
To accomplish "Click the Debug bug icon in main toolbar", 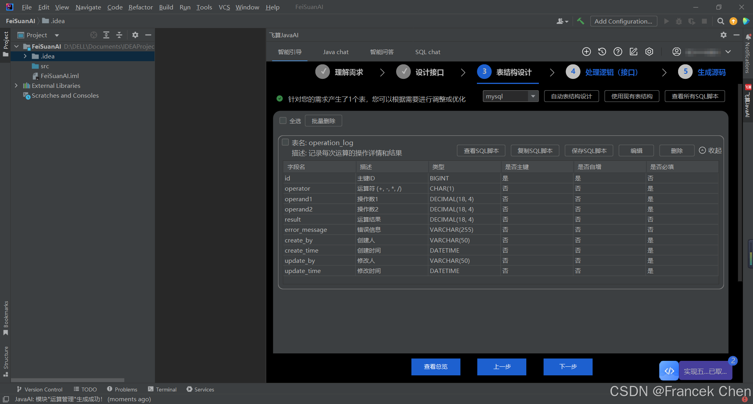I will click(x=679, y=21).
